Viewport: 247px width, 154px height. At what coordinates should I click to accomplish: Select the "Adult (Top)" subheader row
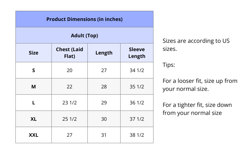pyautogui.click(x=84, y=35)
